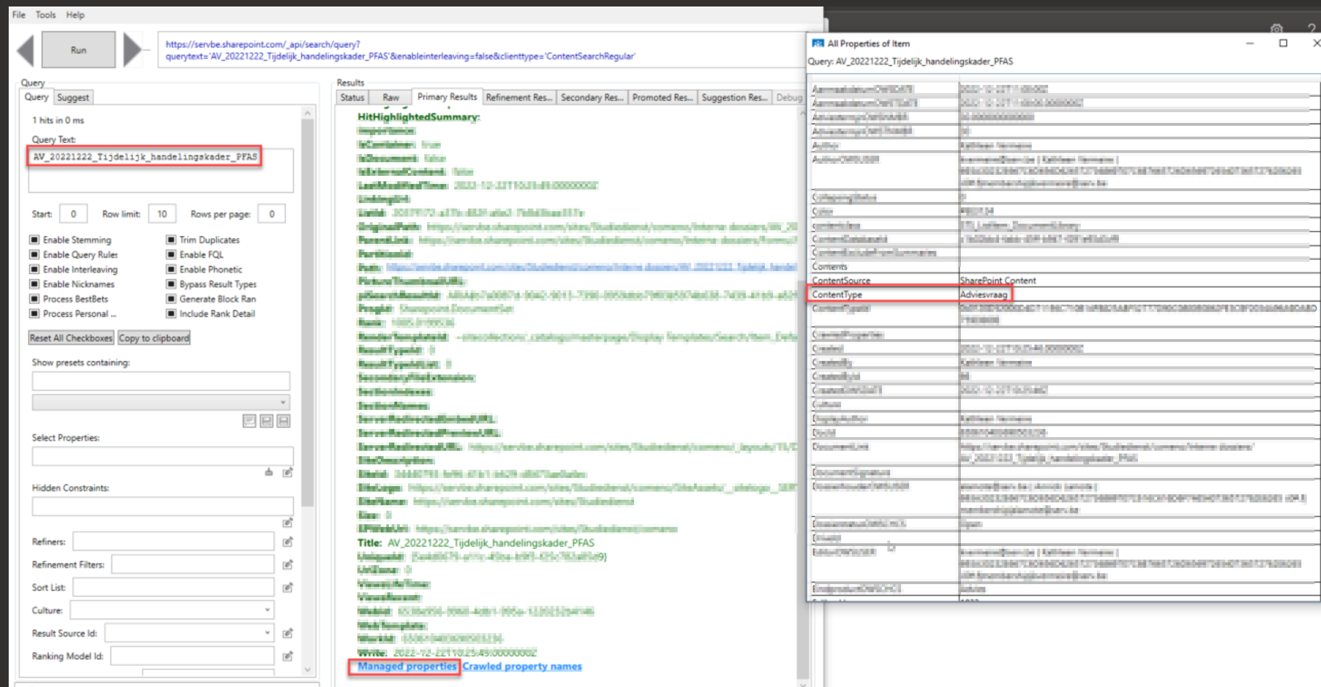The width and height of the screenshot is (1321, 687).
Task: Open the Result Source Id dropdown
Action: [x=189, y=633]
